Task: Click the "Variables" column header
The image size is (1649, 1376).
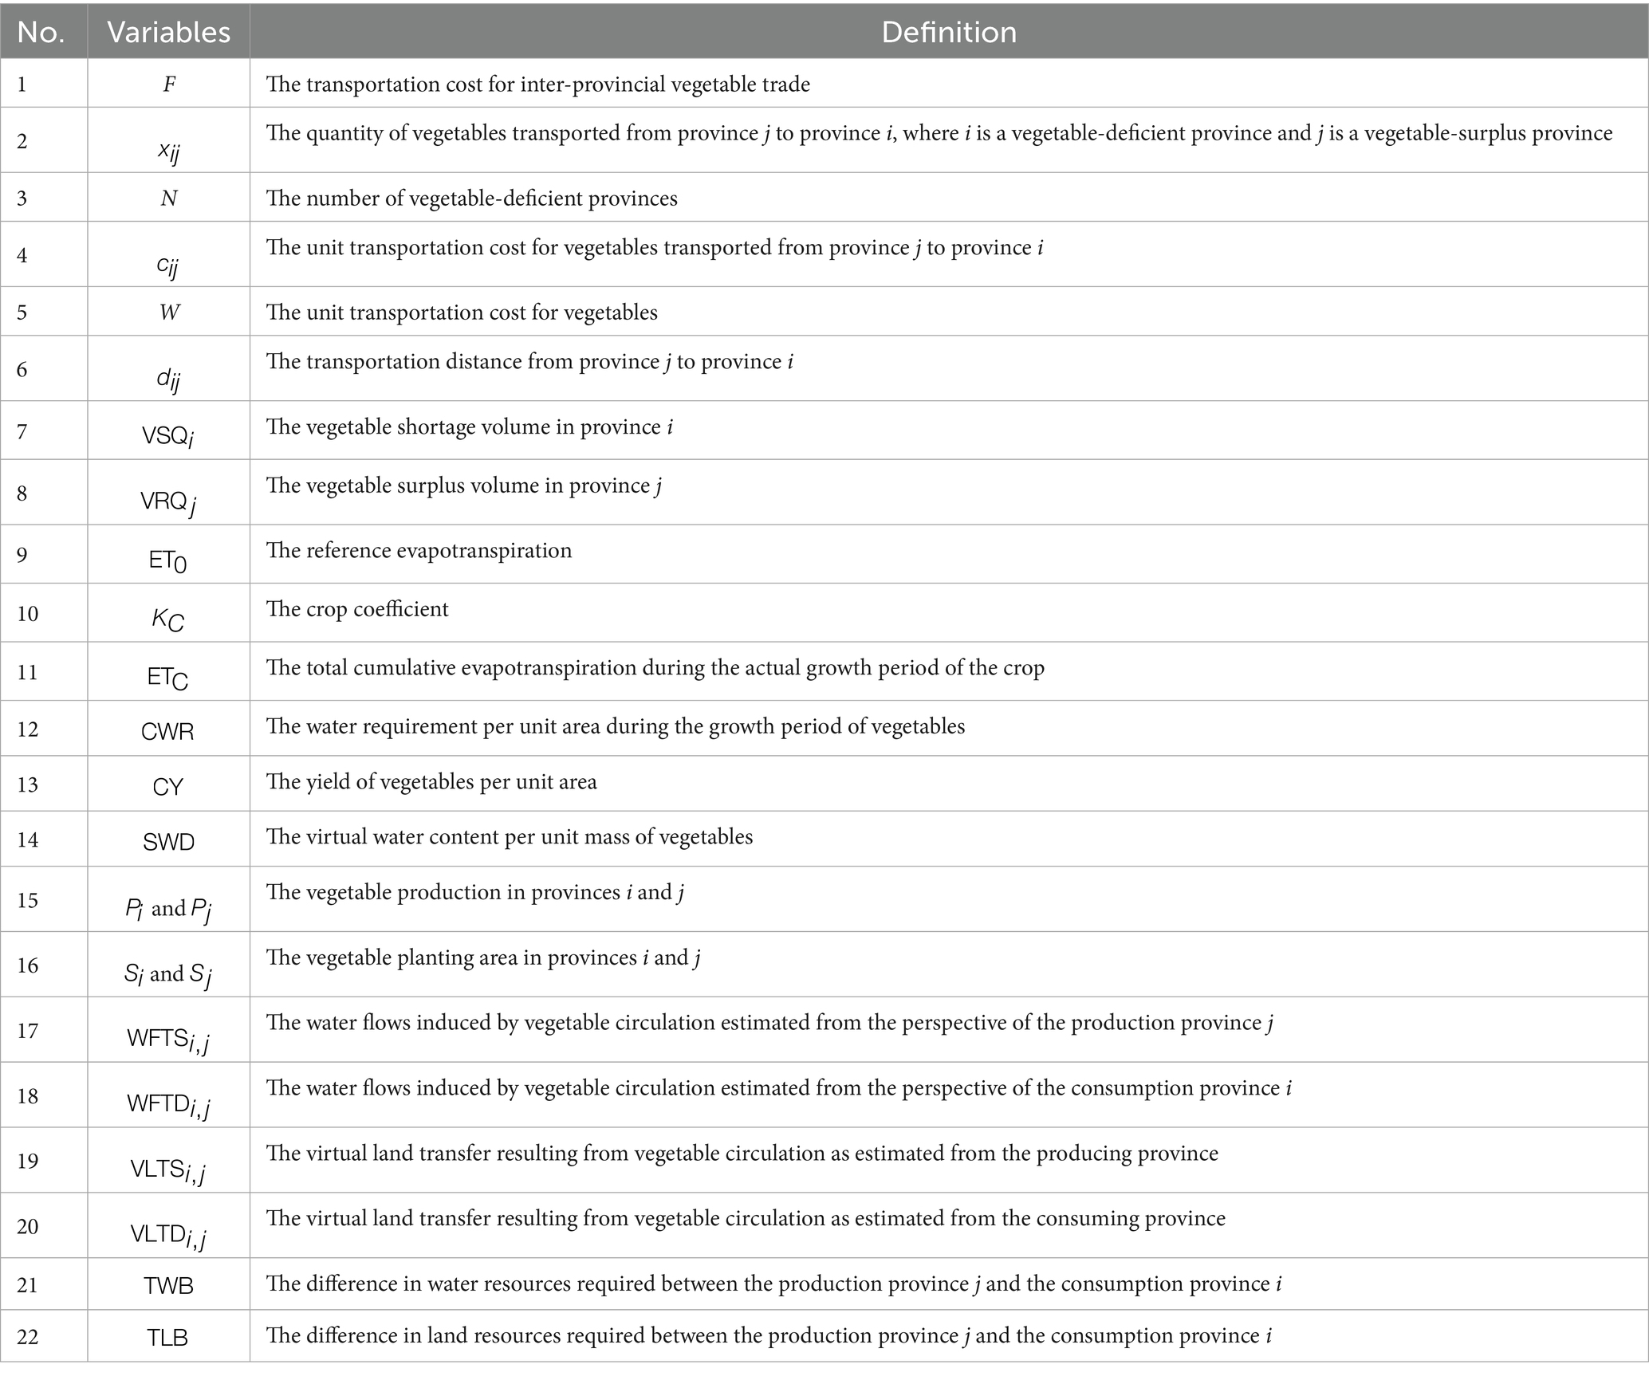Action: (x=168, y=32)
